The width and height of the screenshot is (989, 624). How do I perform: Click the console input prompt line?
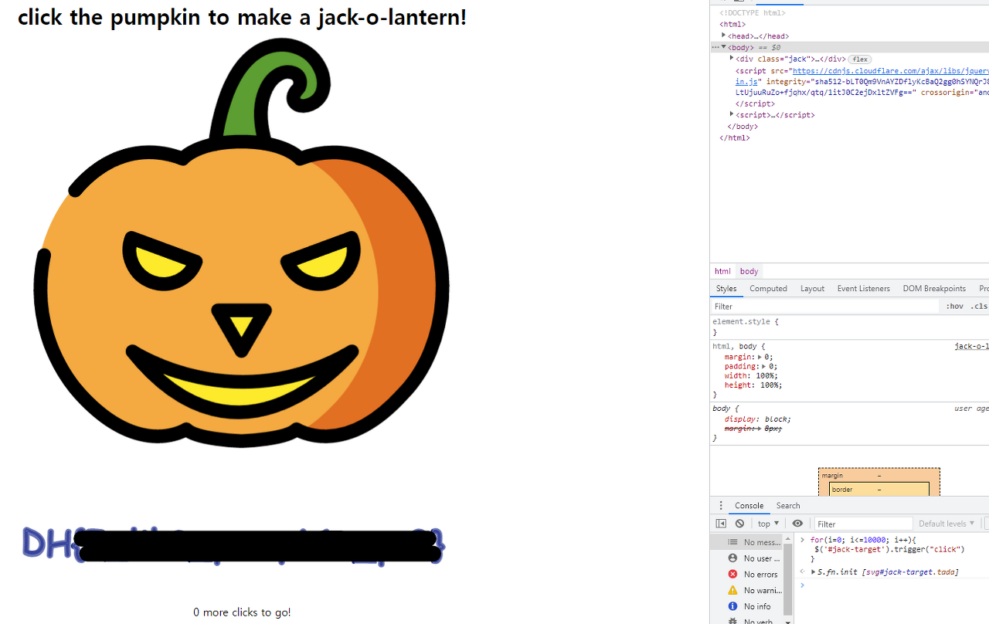click(x=892, y=585)
